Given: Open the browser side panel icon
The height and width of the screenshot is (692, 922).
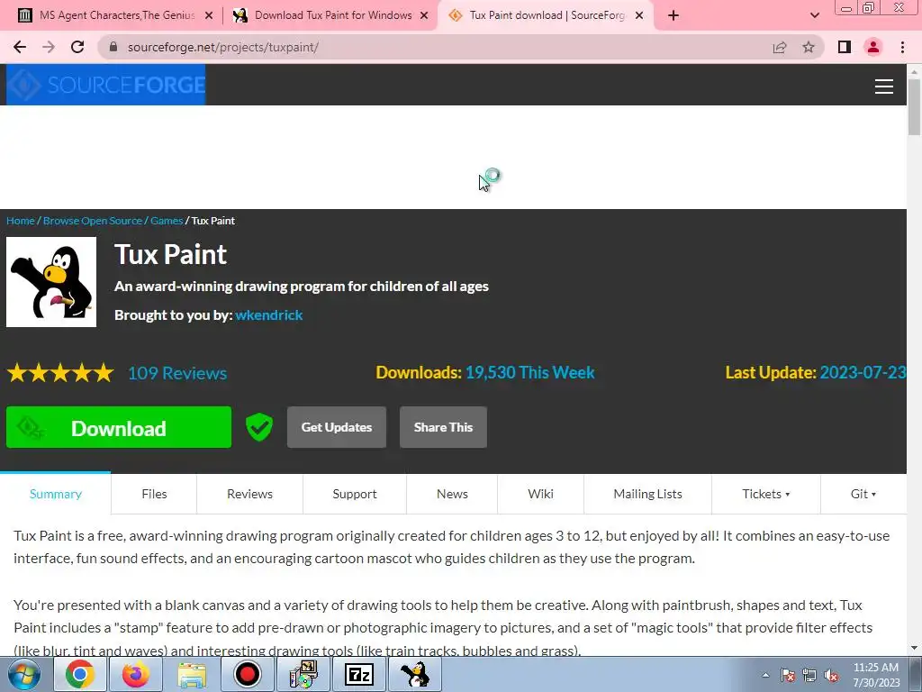Looking at the screenshot, I should click(x=845, y=47).
